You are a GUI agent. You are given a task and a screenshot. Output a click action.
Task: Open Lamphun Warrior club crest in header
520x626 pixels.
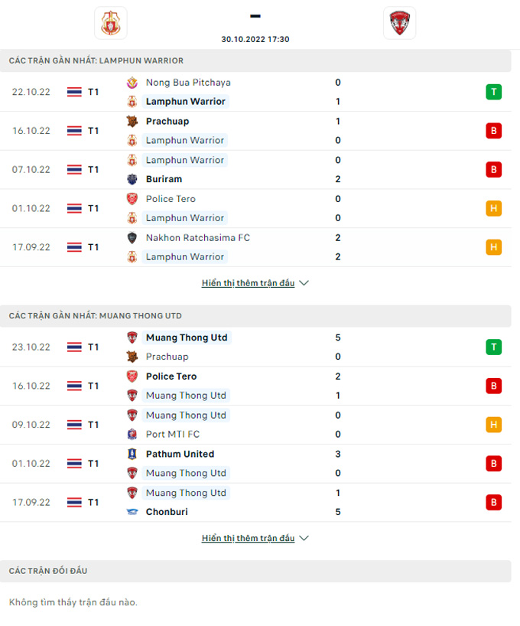click(x=111, y=23)
